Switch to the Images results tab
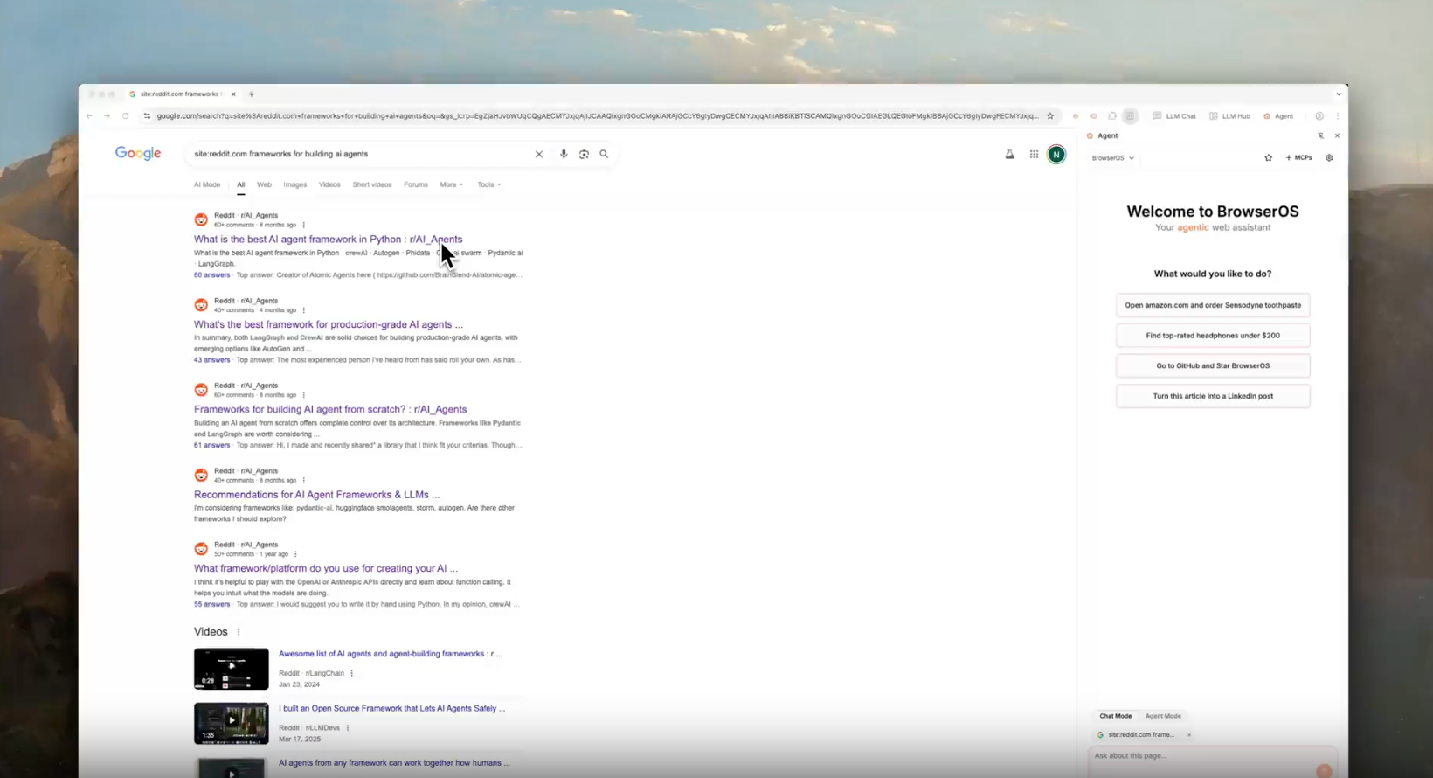The image size is (1433, 778). tap(294, 184)
